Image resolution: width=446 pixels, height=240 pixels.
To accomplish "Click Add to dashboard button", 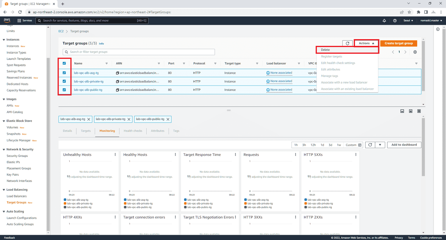I will 404,145.
